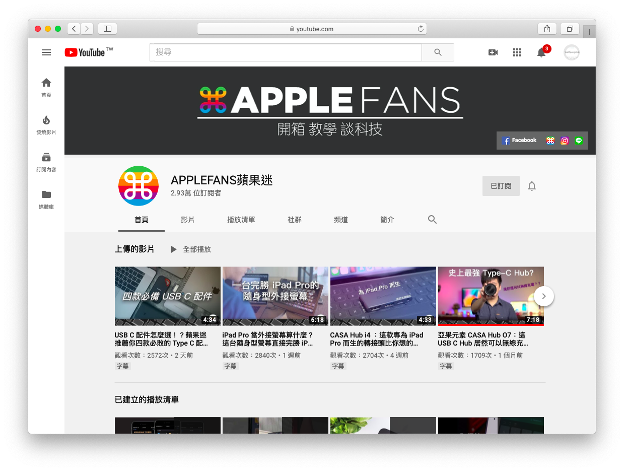Open the channel search magnifier icon
624x471 pixels.
click(432, 220)
